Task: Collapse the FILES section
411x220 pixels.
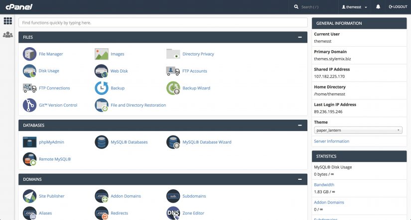Action: click(x=300, y=37)
